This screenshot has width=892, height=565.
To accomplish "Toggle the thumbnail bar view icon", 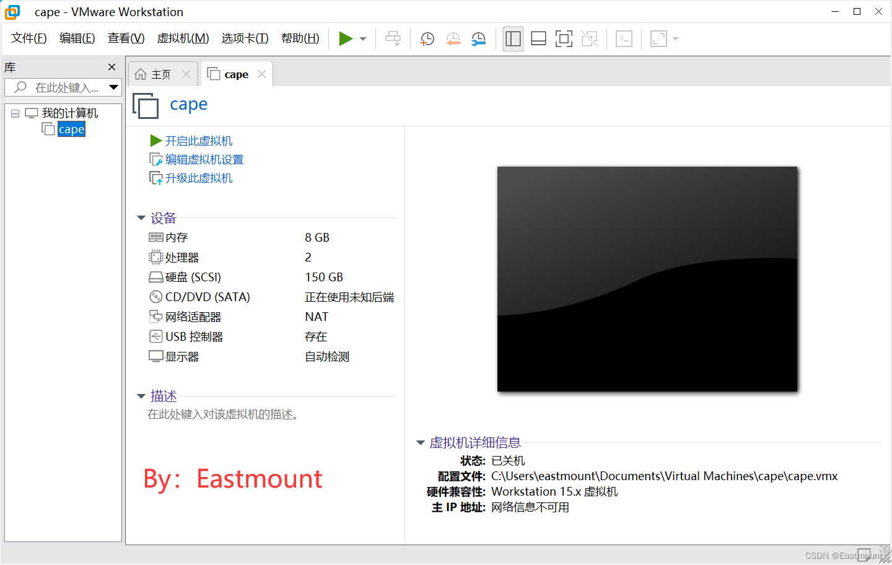I will pyautogui.click(x=538, y=39).
